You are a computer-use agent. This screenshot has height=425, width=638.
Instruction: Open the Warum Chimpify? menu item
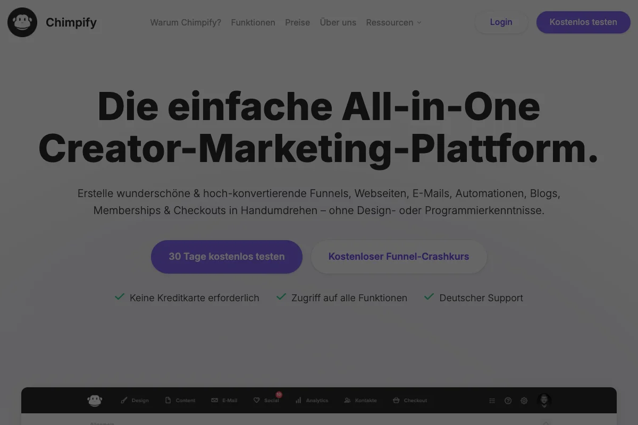point(186,22)
